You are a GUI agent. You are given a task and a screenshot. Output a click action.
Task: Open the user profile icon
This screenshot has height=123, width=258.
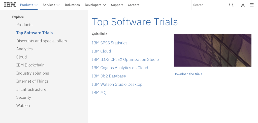(243, 5)
